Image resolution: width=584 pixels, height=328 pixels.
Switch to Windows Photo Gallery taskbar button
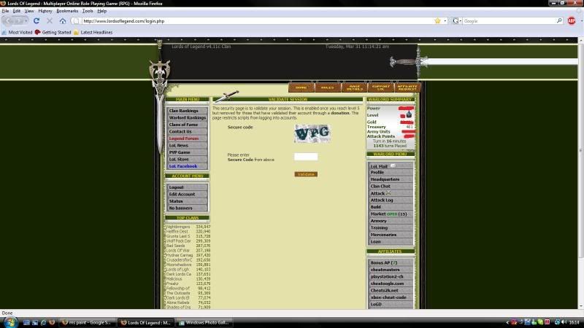pyautogui.click(x=204, y=322)
